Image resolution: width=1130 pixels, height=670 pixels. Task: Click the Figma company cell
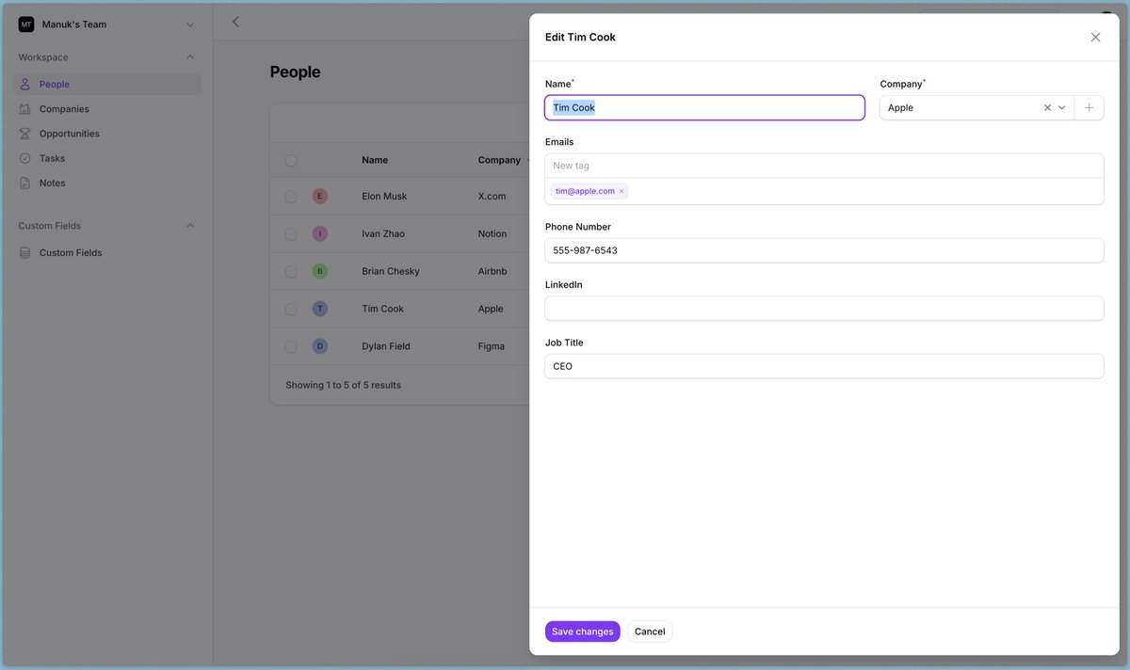pyautogui.click(x=492, y=346)
